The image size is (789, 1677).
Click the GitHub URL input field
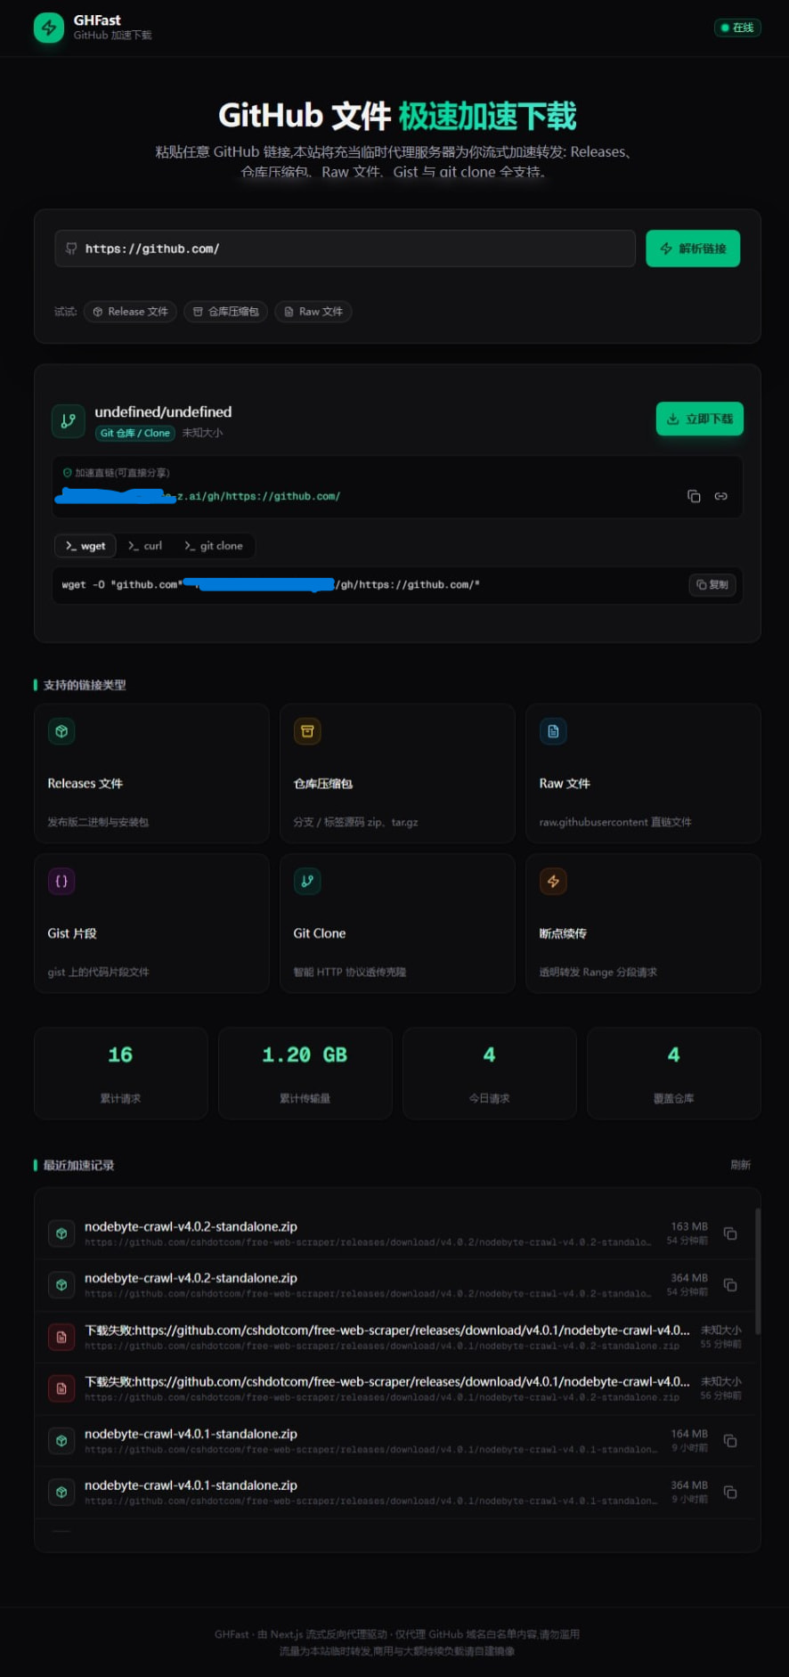[345, 248]
